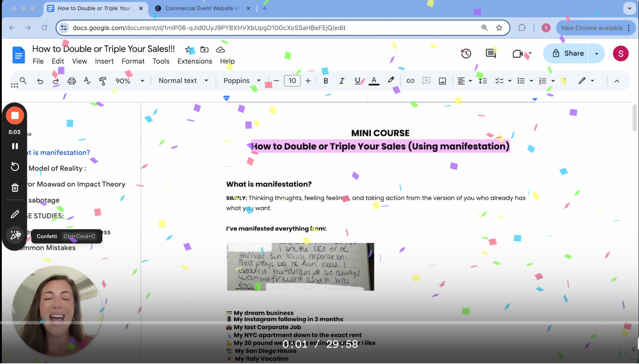
Task: Expand the editing mode pencil dropdown
Action: [x=586, y=81]
